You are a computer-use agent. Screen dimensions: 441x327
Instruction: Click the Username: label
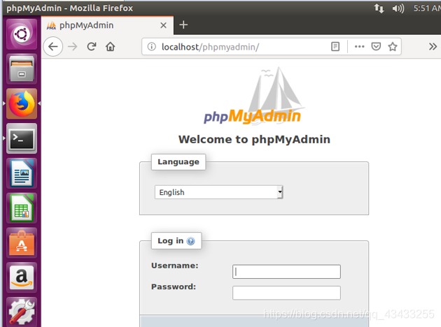(175, 266)
